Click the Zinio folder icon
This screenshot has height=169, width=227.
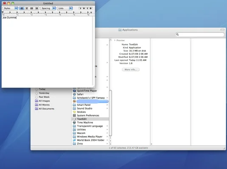[74, 144]
